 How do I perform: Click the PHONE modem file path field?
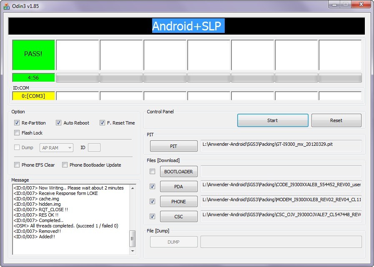click(x=281, y=201)
